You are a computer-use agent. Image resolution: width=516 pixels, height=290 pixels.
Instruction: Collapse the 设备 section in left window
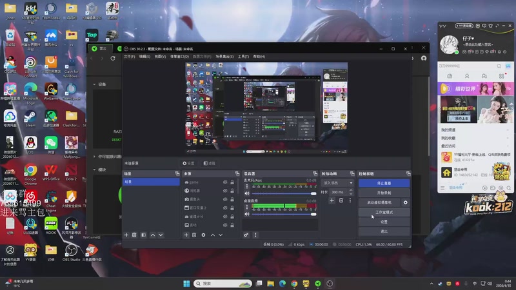click(94, 84)
